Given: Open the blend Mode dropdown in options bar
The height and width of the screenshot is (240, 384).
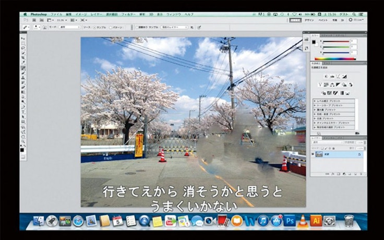Looking at the screenshot, I should pyautogui.click(x=70, y=27).
